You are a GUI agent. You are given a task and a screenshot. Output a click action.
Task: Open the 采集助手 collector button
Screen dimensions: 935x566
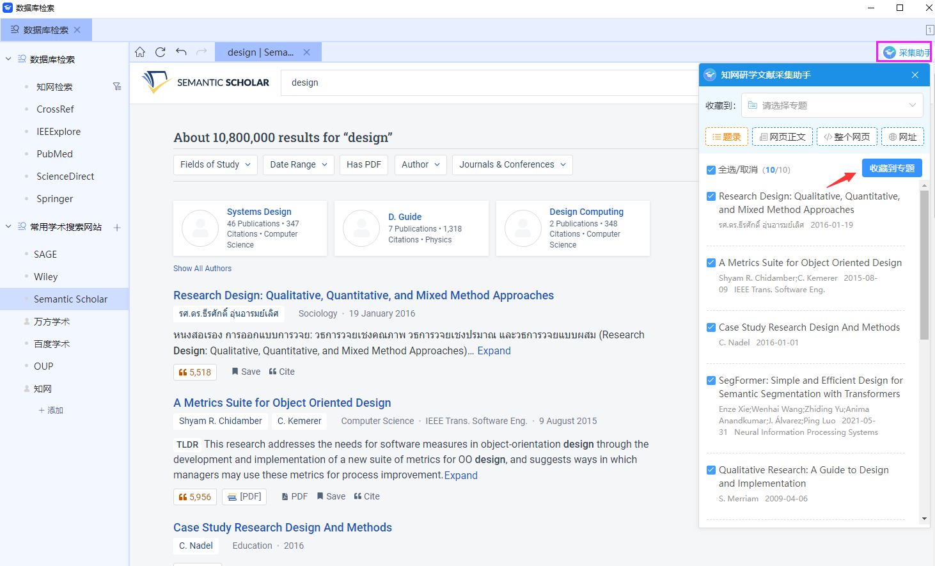coord(906,52)
